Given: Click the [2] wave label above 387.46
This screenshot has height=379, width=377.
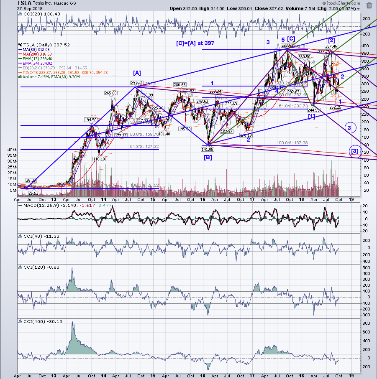Looking at the screenshot, I should coord(332,40).
